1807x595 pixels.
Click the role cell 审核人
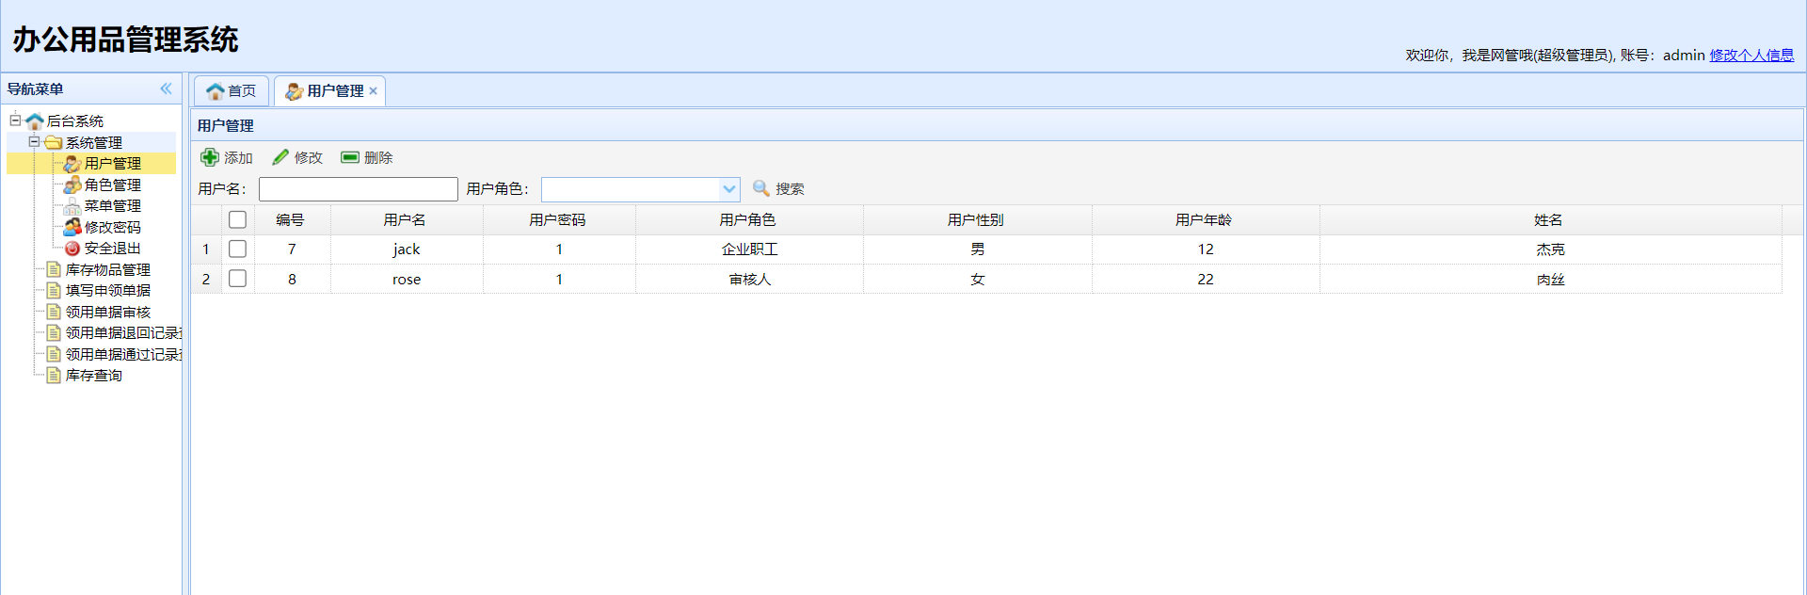[x=750, y=279]
